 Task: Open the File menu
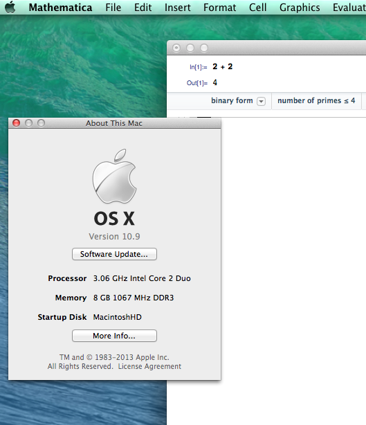click(x=113, y=8)
